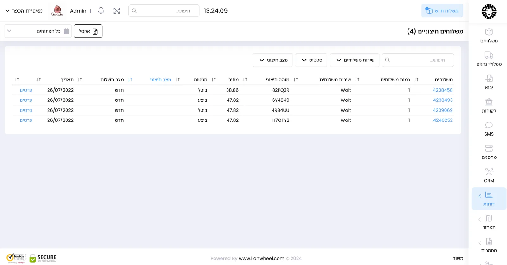Open the כל הפתוחים date dropdown

click(x=38, y=31)
